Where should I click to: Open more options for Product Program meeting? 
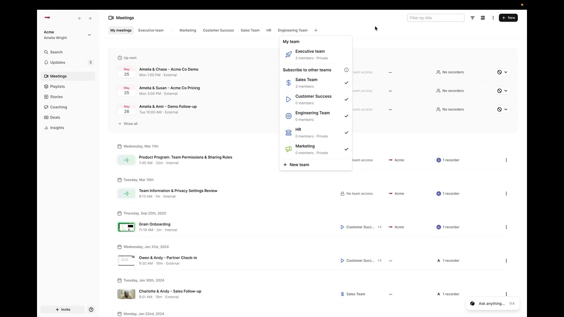[506, 160]
